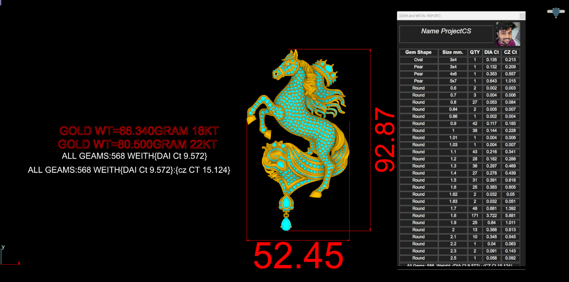Select the annotation ending {cz CT 15.124}
The image size is (569, 282).
point(129,170)
